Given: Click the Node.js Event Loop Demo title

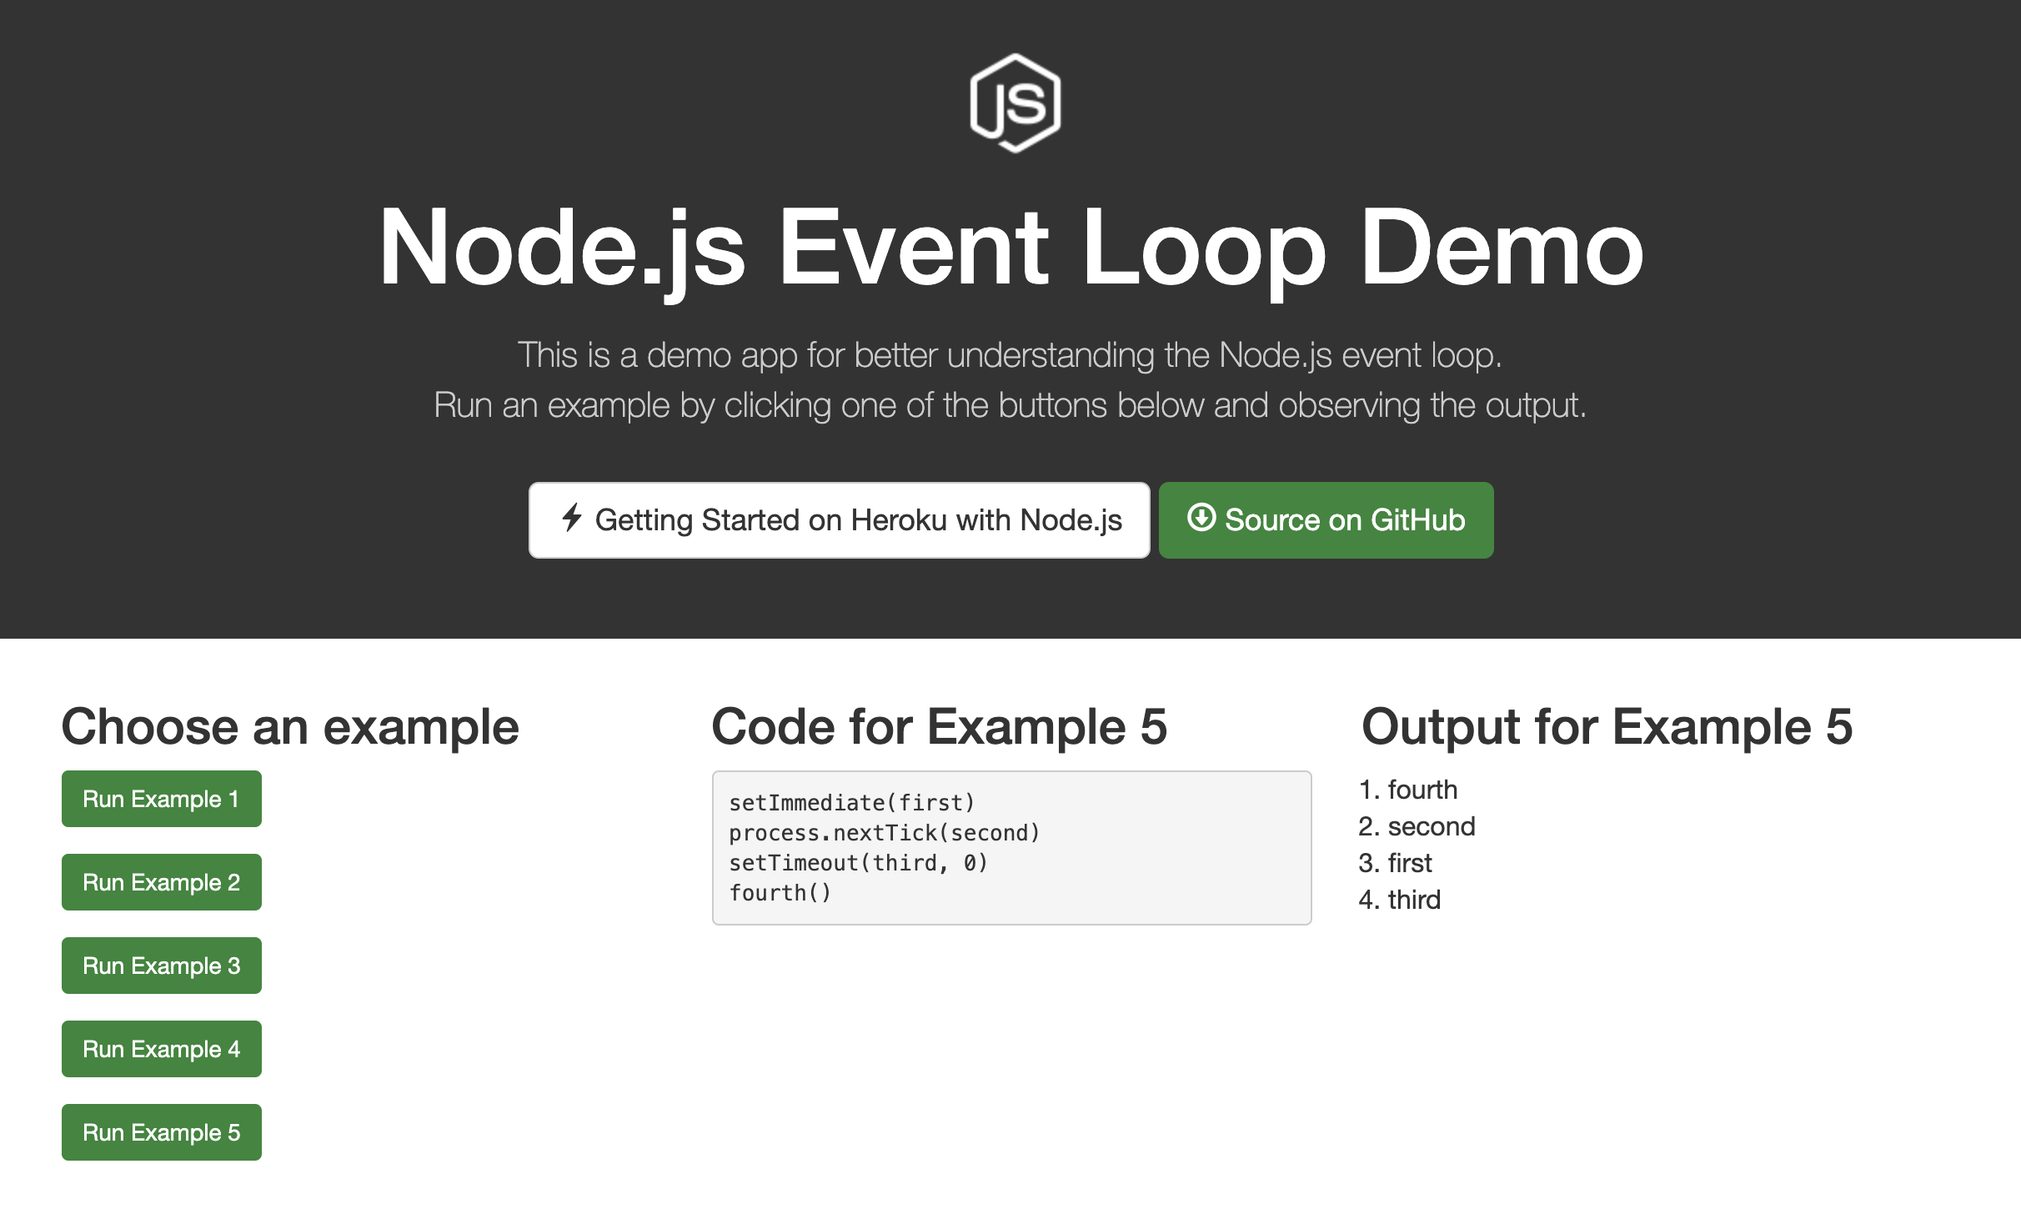Looking at the screenshot, I should click(1010, 248).
